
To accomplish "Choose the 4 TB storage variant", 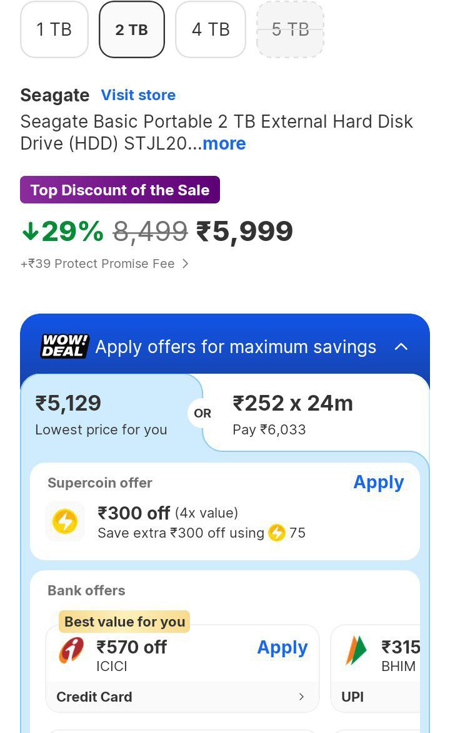I will tap(210, 29).
